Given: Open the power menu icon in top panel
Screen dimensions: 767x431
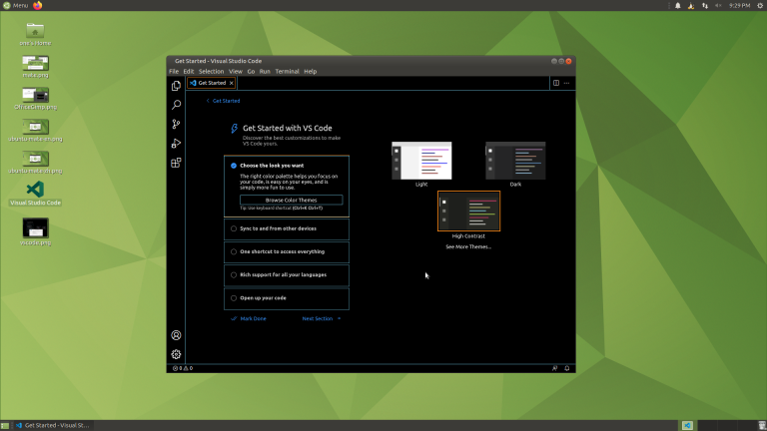Looking at the screenshot, I should [x=761, y=5].
